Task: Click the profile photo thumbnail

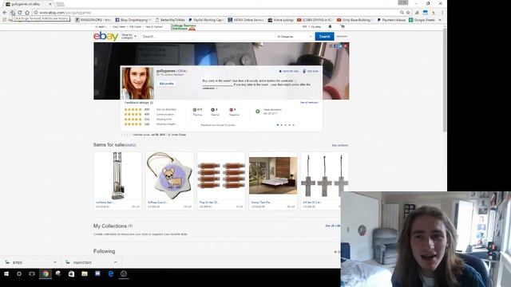Action: [x=137, y=83]
